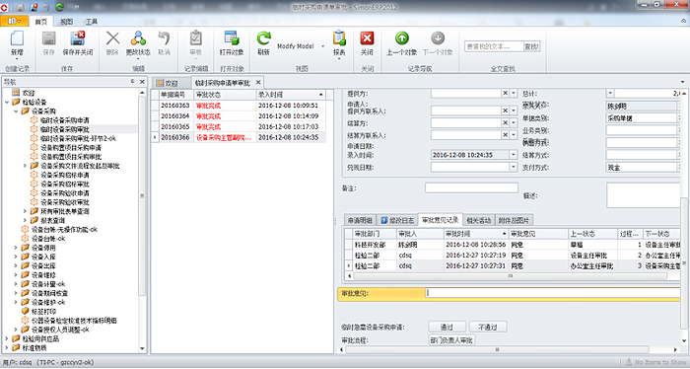Image resolution: width=690 pixels, height=369 pixels.
Task: Clear the 结算方联系人 field with X button
Action: (x=505, y=135)
